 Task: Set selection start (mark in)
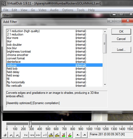click(78, 135)
